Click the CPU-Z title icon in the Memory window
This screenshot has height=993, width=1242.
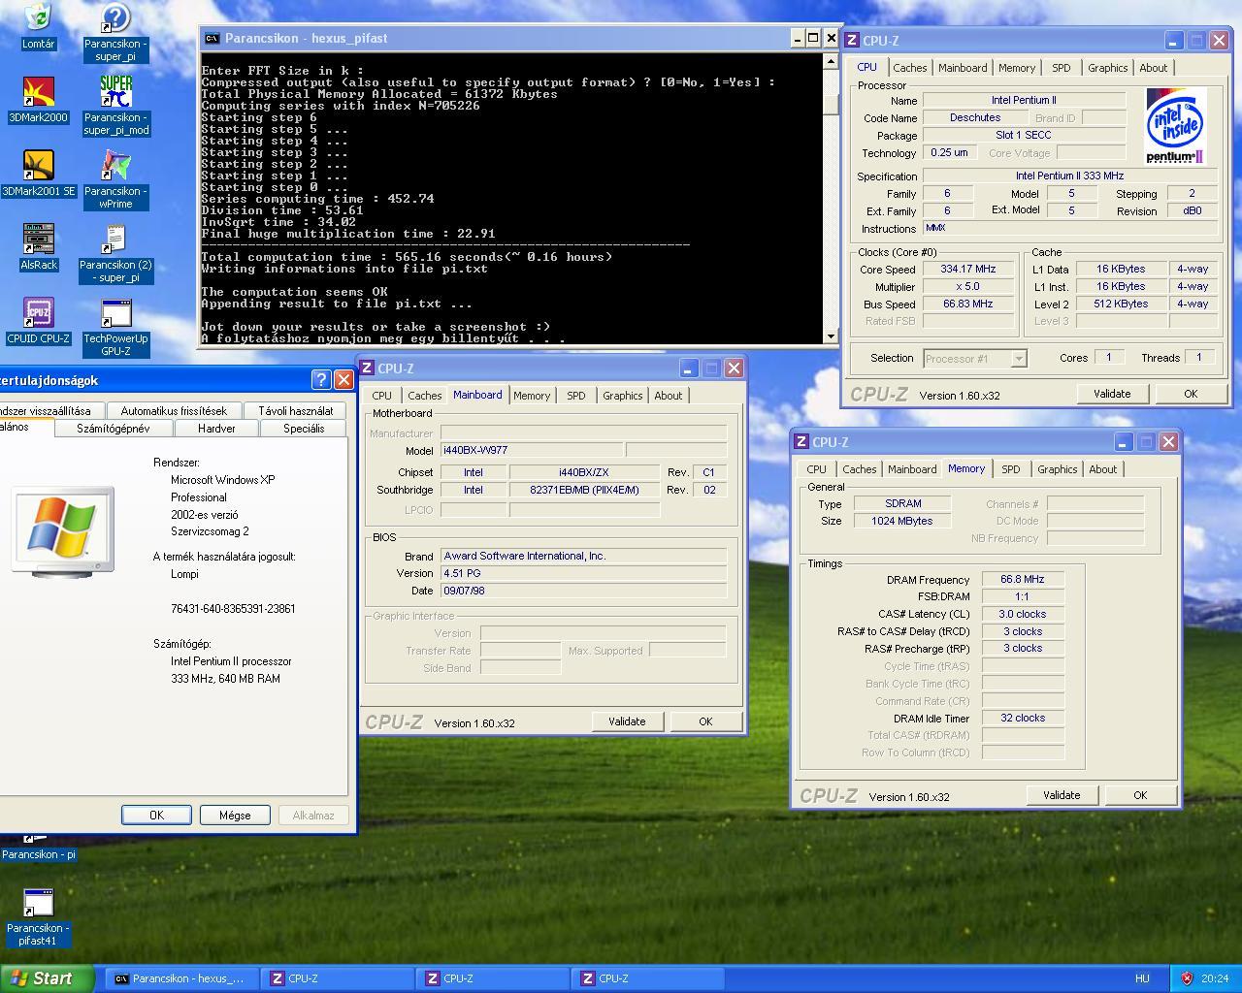[801, 442]
